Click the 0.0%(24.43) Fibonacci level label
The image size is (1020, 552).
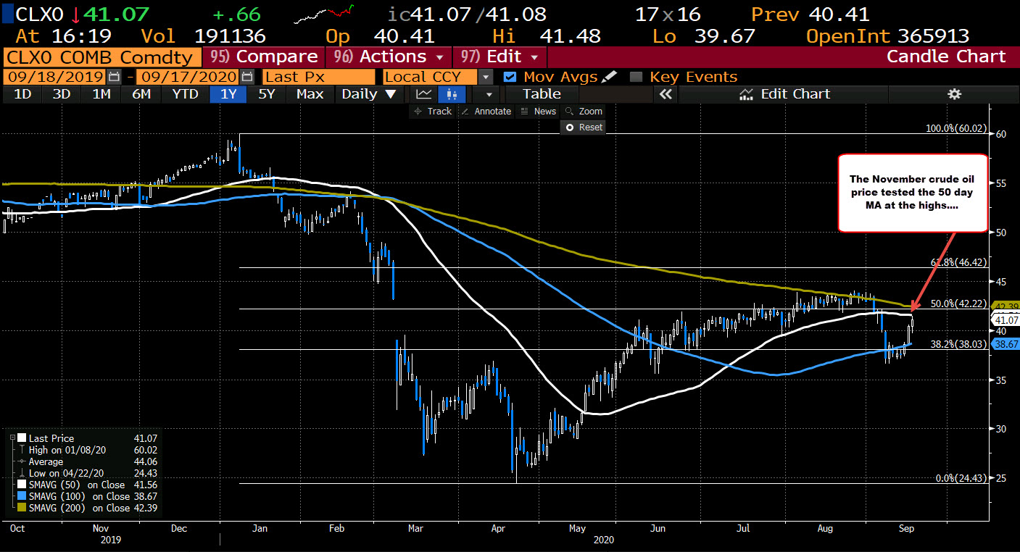pos(960,478)
